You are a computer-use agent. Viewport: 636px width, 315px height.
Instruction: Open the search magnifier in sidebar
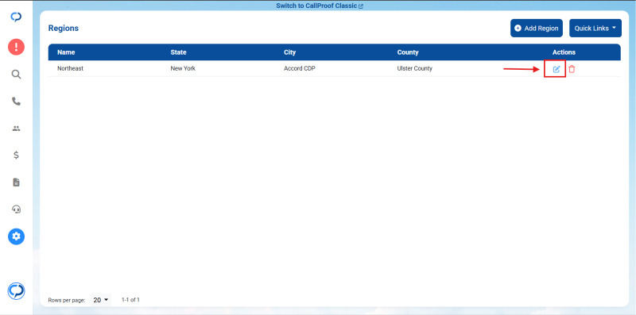16,74
